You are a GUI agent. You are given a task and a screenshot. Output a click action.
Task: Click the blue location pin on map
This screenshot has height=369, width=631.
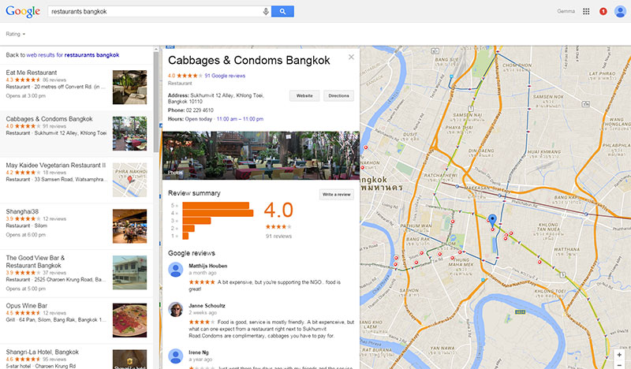pos(492,221)
